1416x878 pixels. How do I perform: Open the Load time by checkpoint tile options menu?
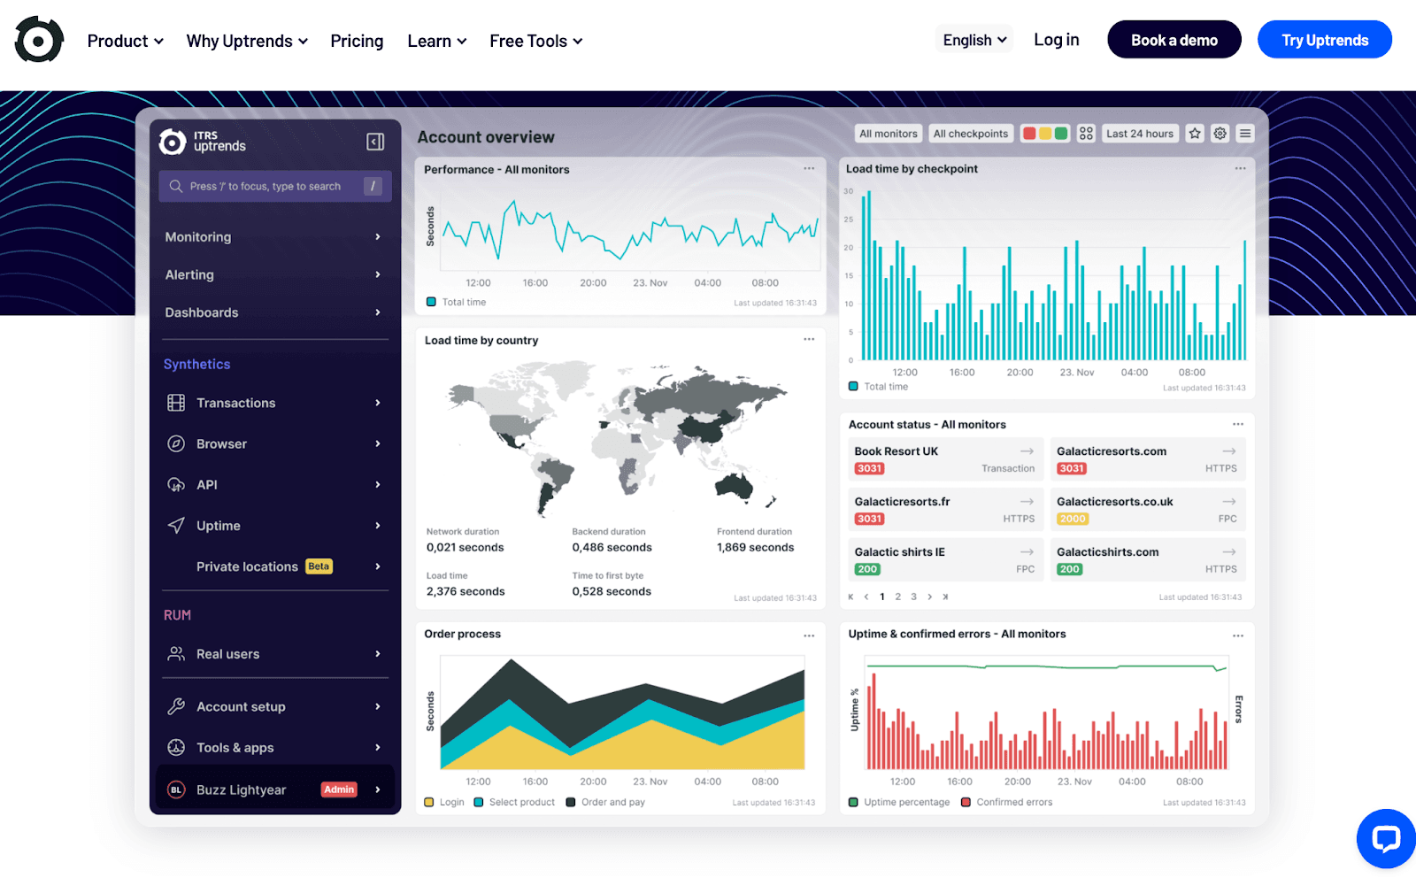1240,168
